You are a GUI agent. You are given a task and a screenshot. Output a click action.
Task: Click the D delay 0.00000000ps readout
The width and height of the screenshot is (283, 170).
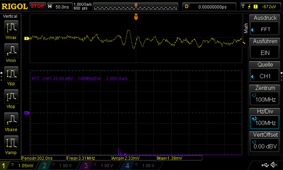pyautogui.click(x=209, y=7)
